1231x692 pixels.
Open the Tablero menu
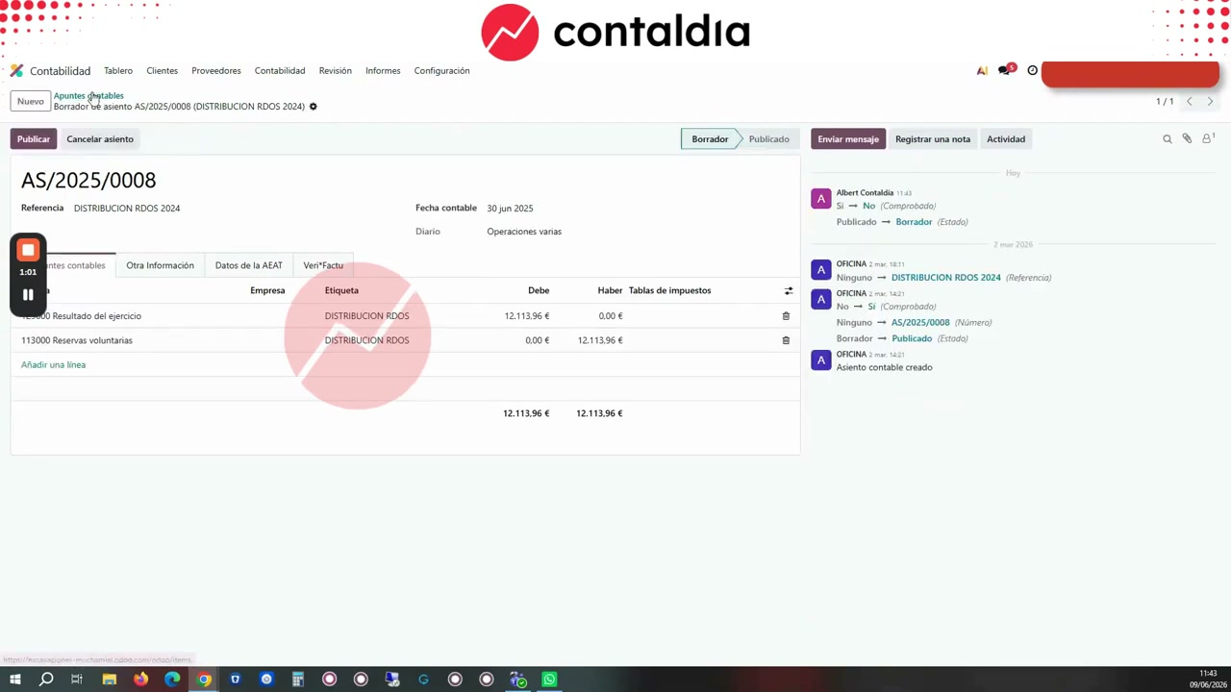tap(118, 71)
